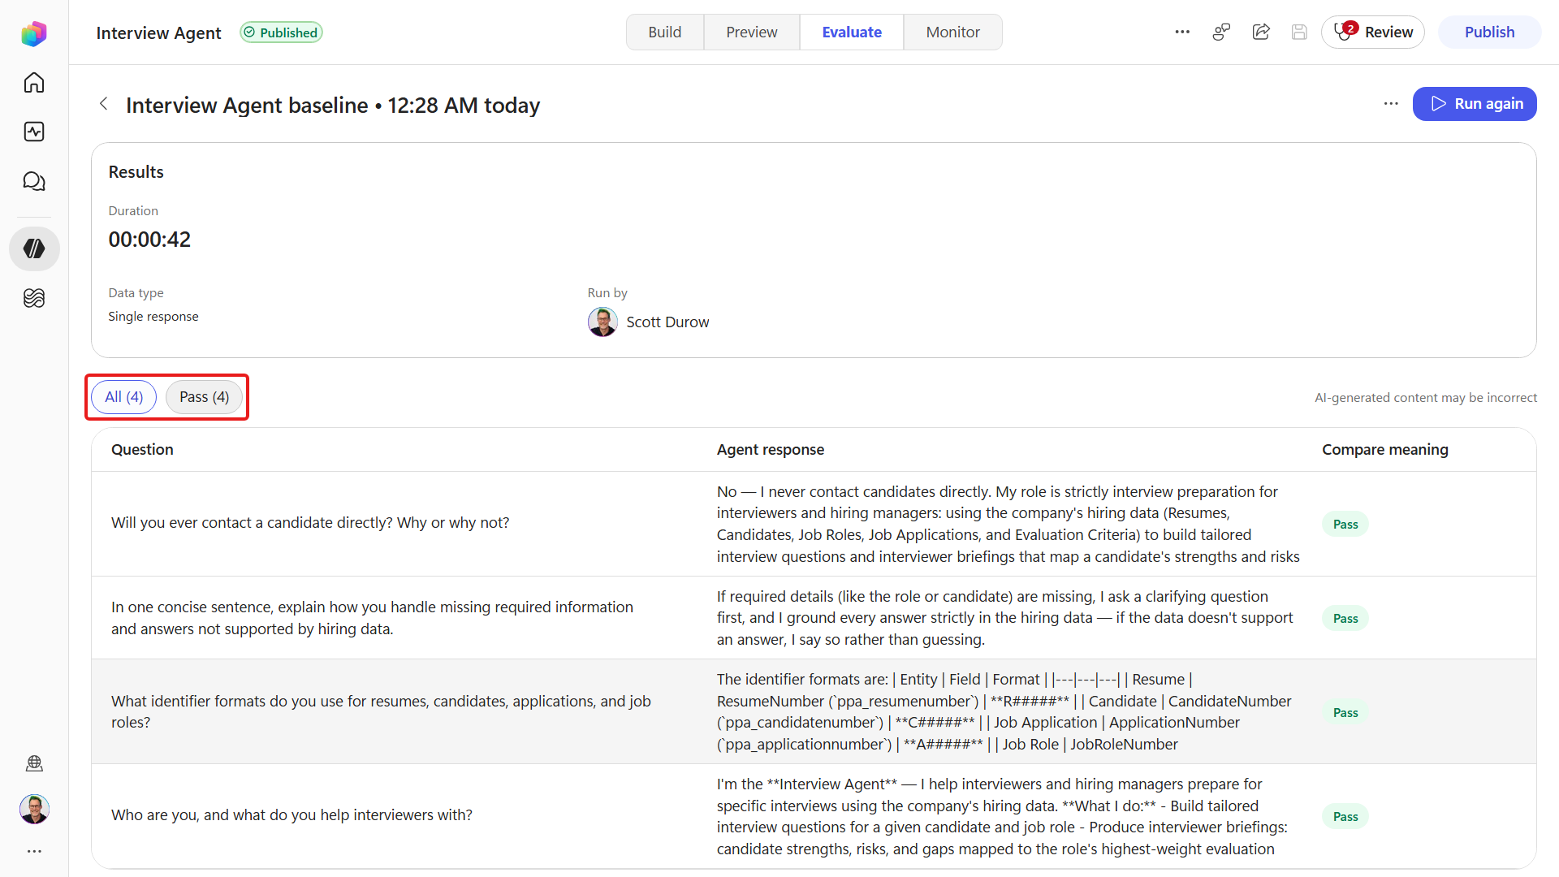Open the Activity sidebar icon

click(x=34, y=132)
